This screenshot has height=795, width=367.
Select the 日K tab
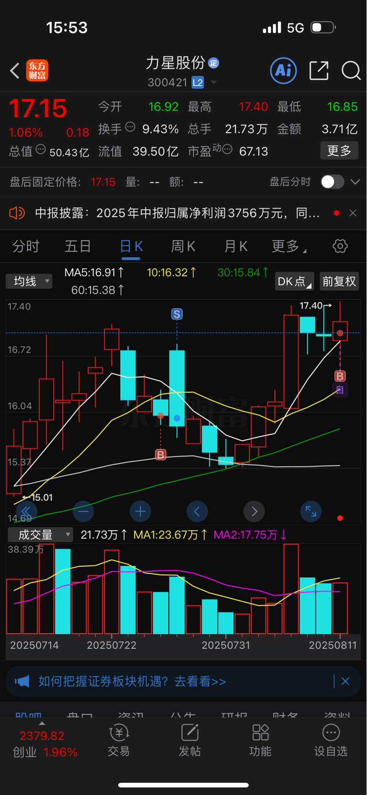[131, 246]
